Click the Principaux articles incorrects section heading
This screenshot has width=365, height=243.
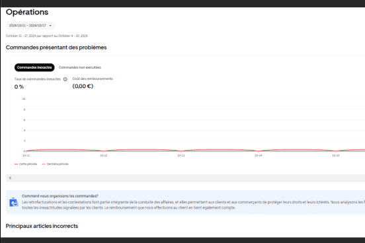[42, 226]
